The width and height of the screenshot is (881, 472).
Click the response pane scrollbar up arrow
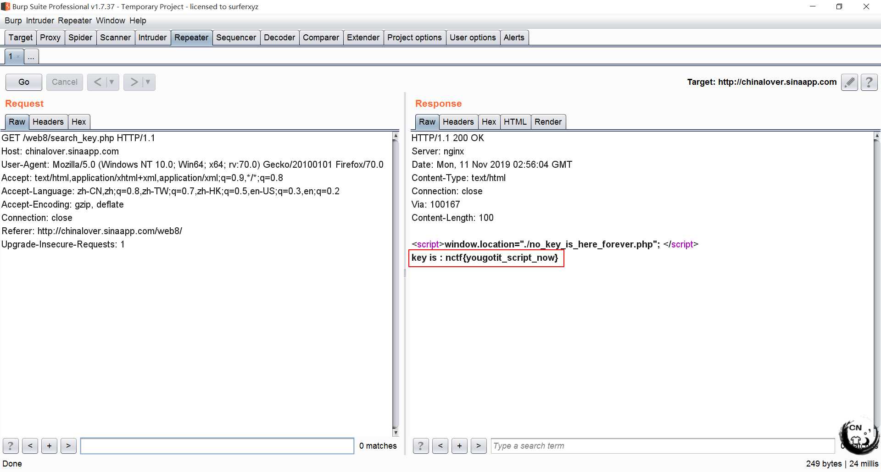pyautogui.click(x=877, y=136)
